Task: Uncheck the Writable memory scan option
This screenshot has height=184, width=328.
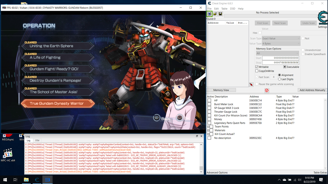Action: coord(257,67)
